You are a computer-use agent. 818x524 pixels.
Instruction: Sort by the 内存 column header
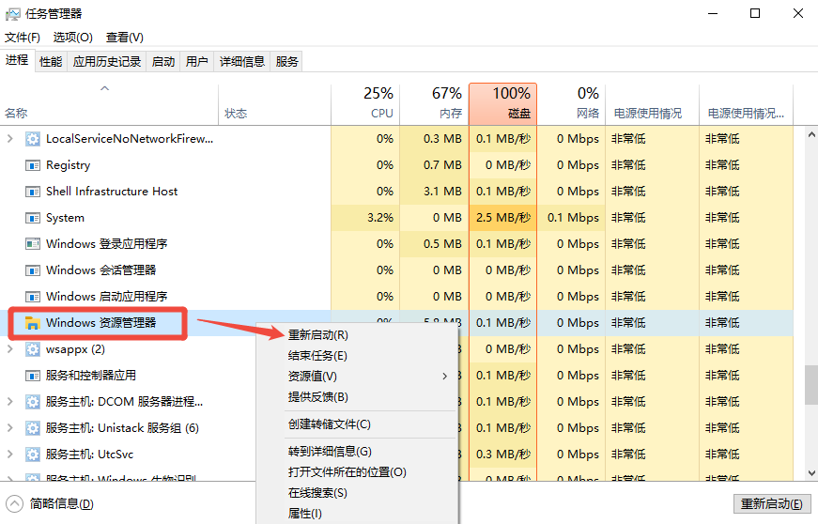point(434,104)
